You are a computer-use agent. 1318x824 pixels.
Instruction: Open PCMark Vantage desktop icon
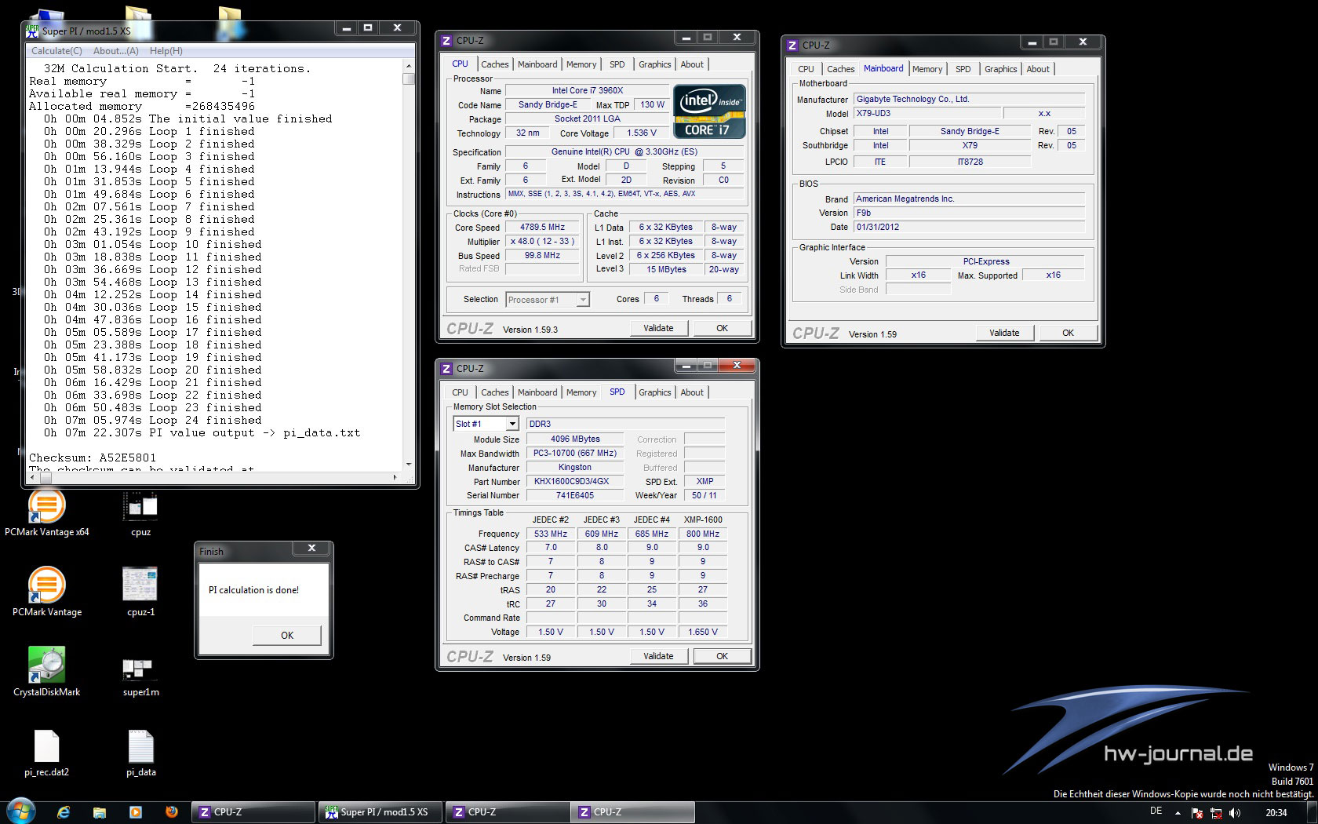click(x=46, y=592)
